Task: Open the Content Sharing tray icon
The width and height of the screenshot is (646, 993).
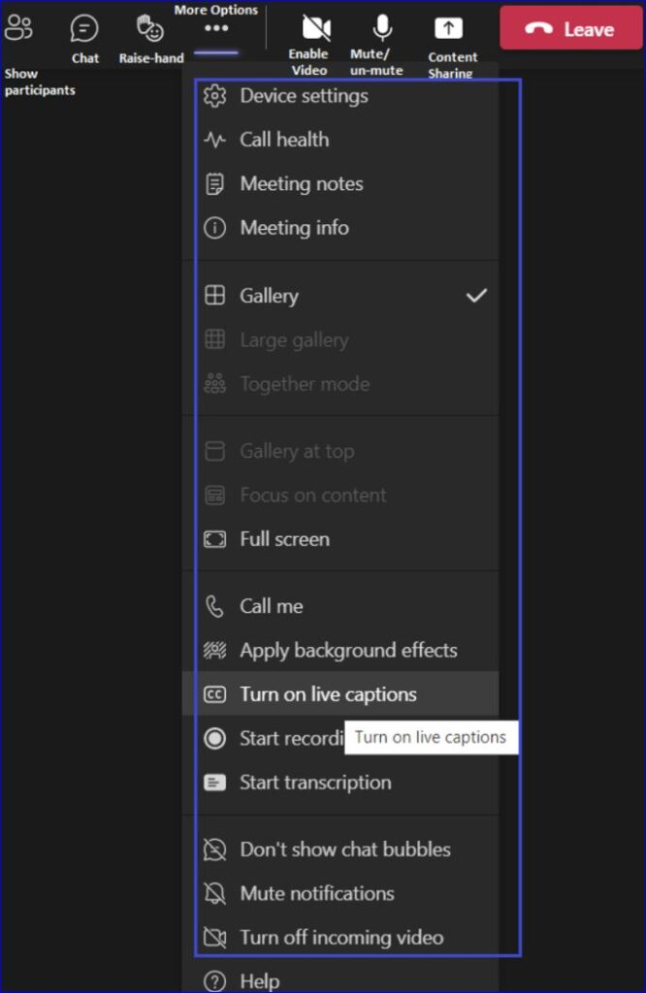Action: pos(448,28)
